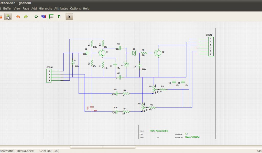Activate the Select mode arrow tool
Image resolution: width=262 pixels, height=153 pixels.
pos(69,17)
